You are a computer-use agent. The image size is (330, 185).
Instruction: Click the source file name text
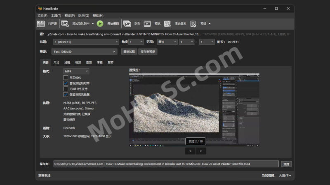[x=124, y=34]
